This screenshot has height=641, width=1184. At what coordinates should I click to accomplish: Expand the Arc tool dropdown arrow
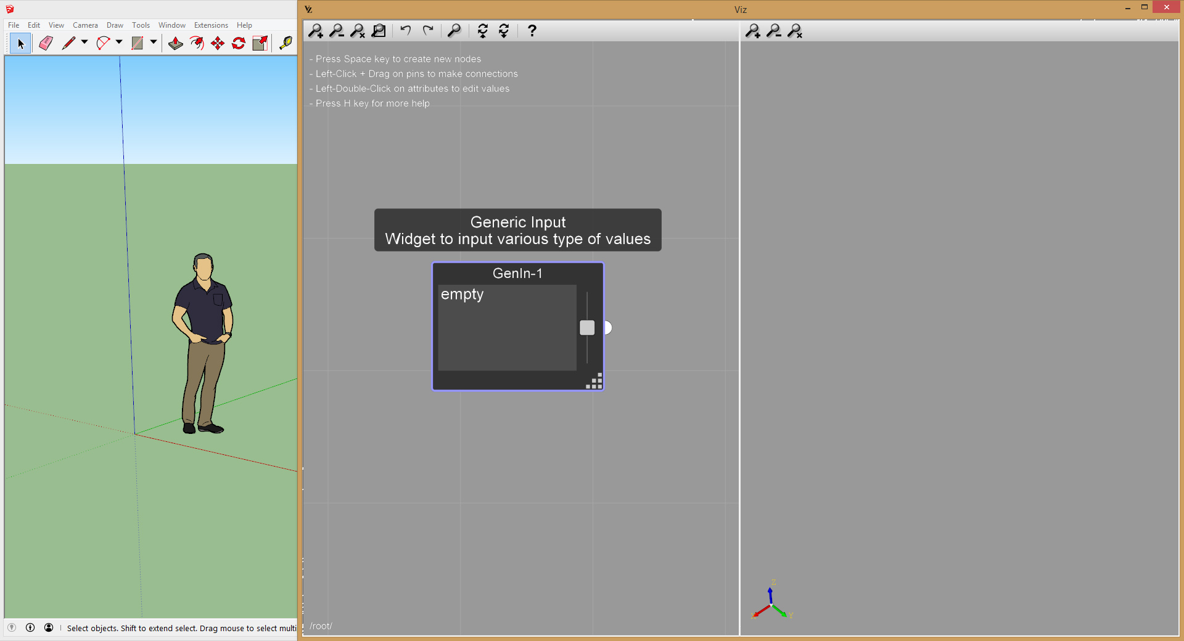click(119, 43)
